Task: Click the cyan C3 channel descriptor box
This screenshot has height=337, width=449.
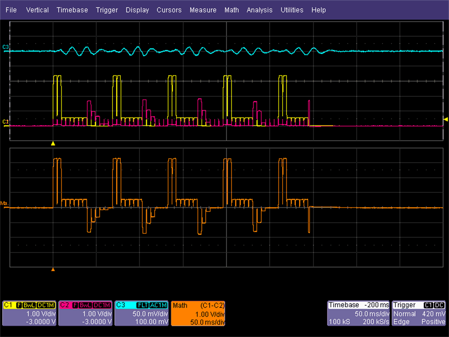Action: 141,313
